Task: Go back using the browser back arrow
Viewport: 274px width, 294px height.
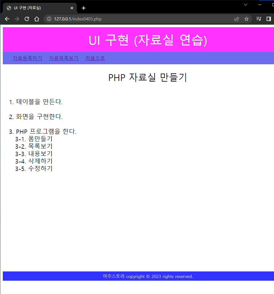Action: pos(7,19)
